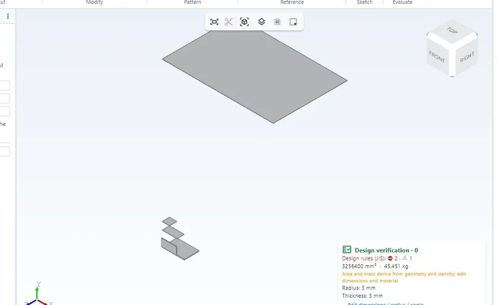Open the Pattern ribbon group
Screen dimensions: 497x305
(x=193, y=2)
